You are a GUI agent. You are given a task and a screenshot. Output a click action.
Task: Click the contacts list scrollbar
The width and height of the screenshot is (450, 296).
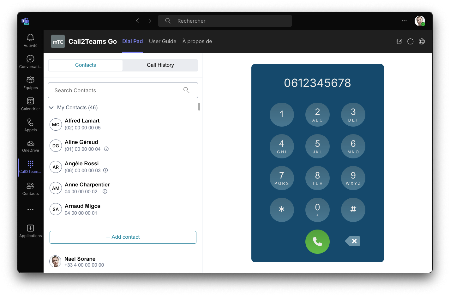tap(199, 106)
